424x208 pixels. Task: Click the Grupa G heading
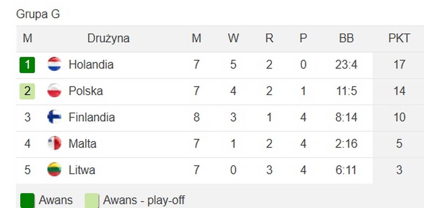pyautogui.click(x=38, y=15)
